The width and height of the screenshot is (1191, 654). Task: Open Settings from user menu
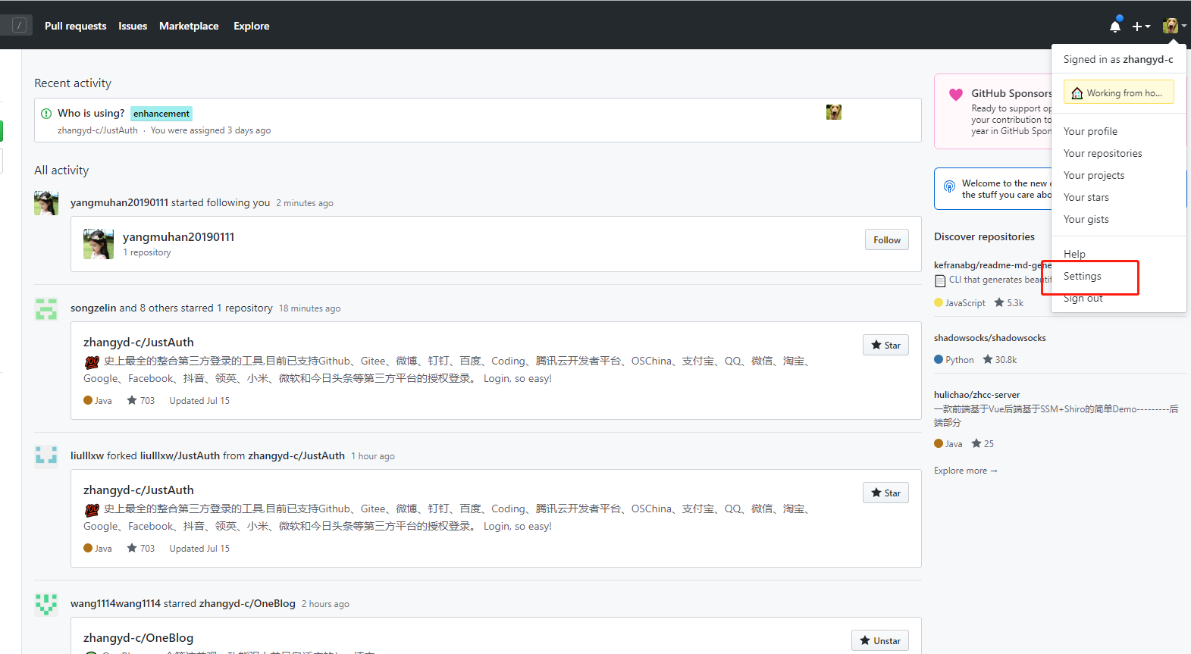[1082, 276]
